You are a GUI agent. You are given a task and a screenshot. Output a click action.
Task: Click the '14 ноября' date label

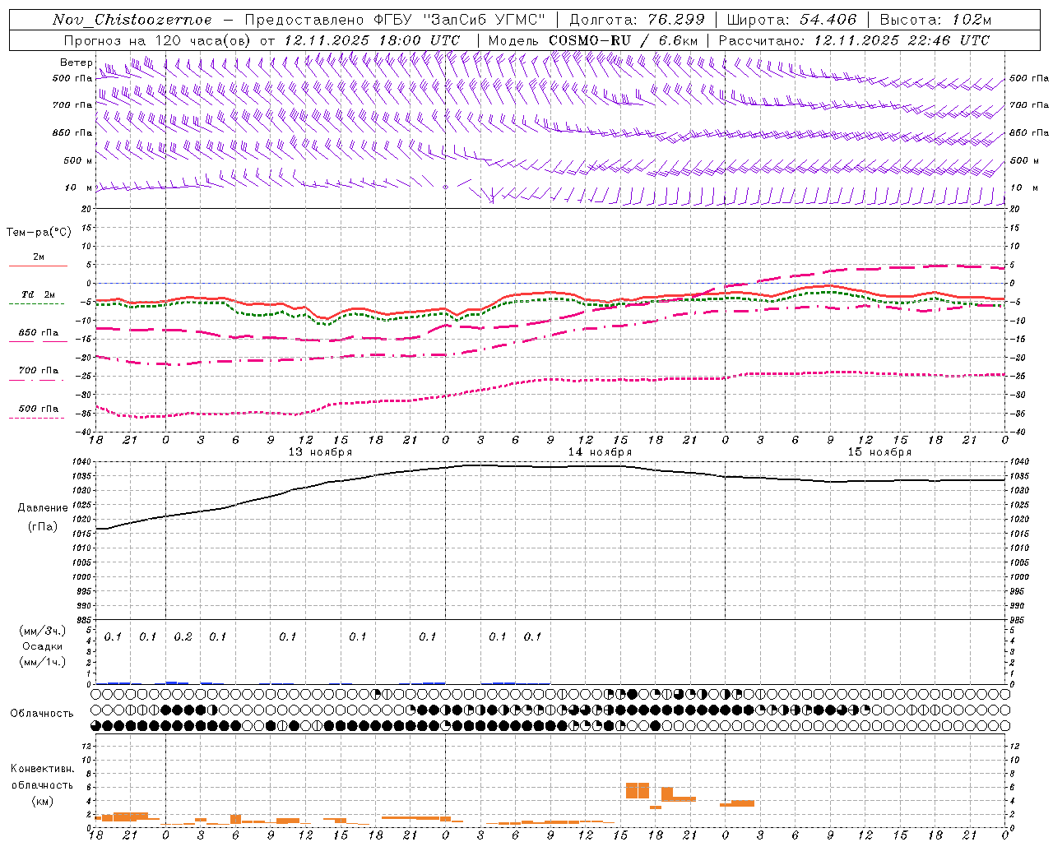pyautogui.click(x=600, y=452)
